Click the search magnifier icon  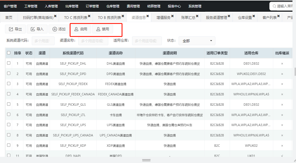pos(274,6)
